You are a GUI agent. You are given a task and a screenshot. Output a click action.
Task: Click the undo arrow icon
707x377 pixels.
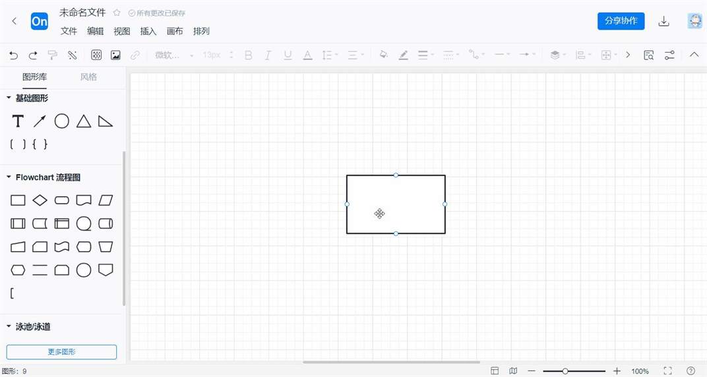pyautogui.click(x=14, y=55)
